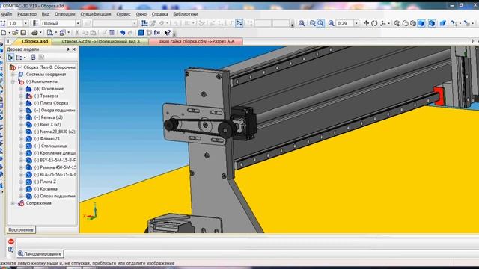This screenshot has width=479, height=269.
Task: Expand the Траверса component
Action: pos(21,96)
